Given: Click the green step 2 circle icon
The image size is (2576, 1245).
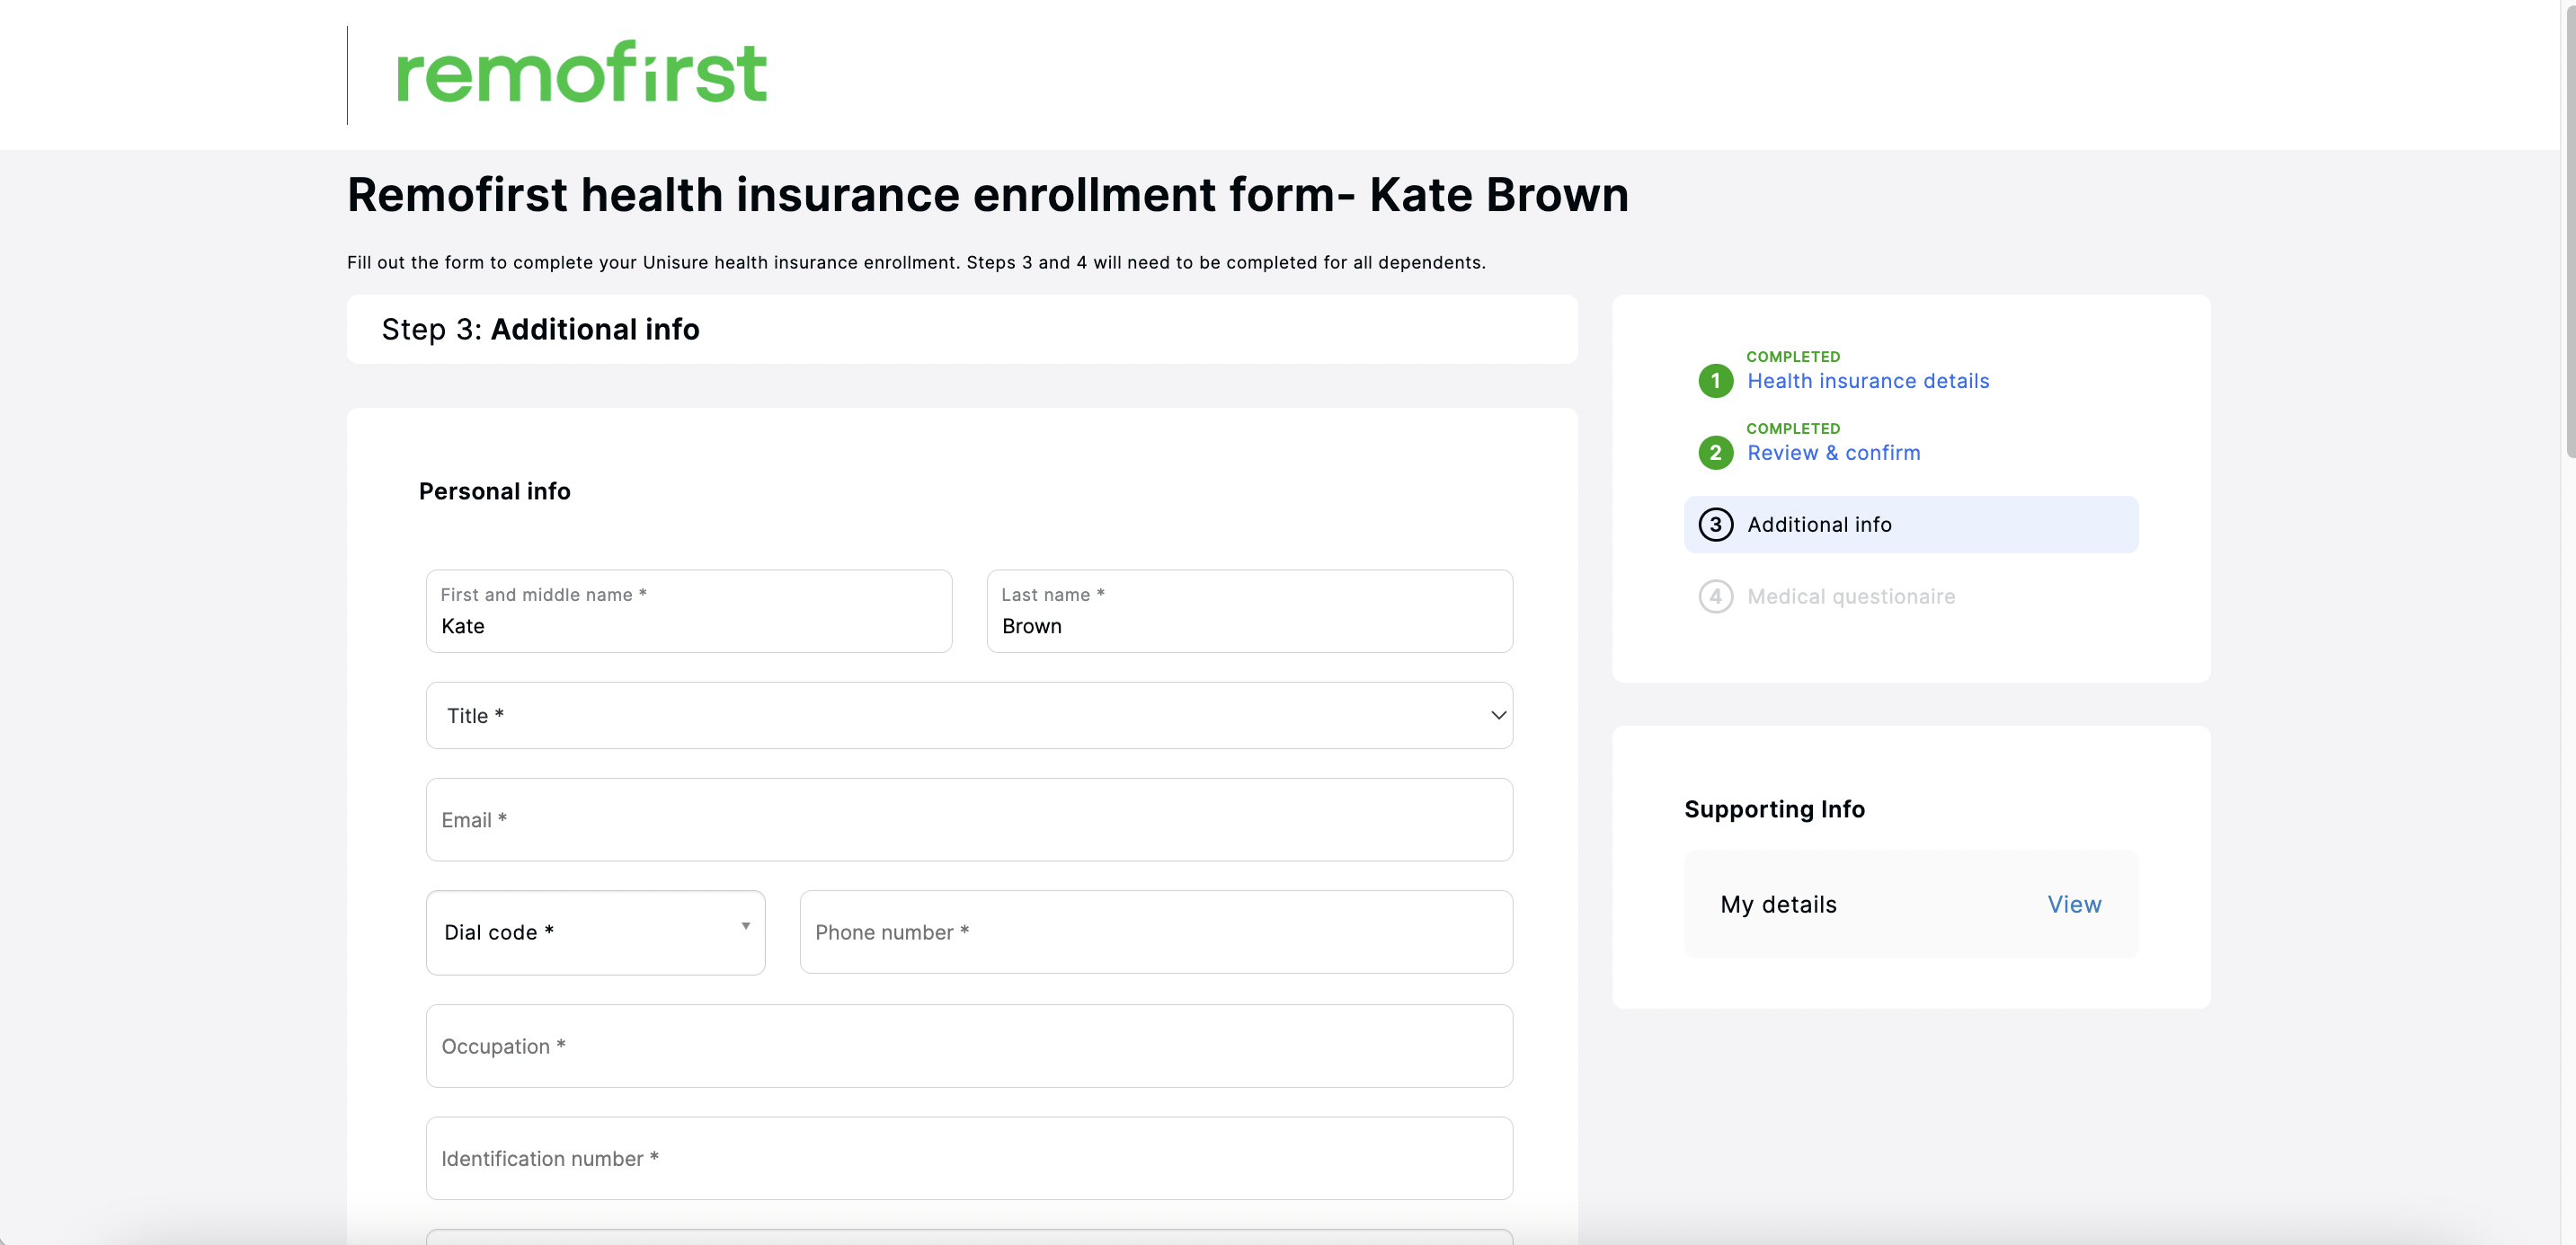Looking at the screenshot, I should pos(1716,453).
